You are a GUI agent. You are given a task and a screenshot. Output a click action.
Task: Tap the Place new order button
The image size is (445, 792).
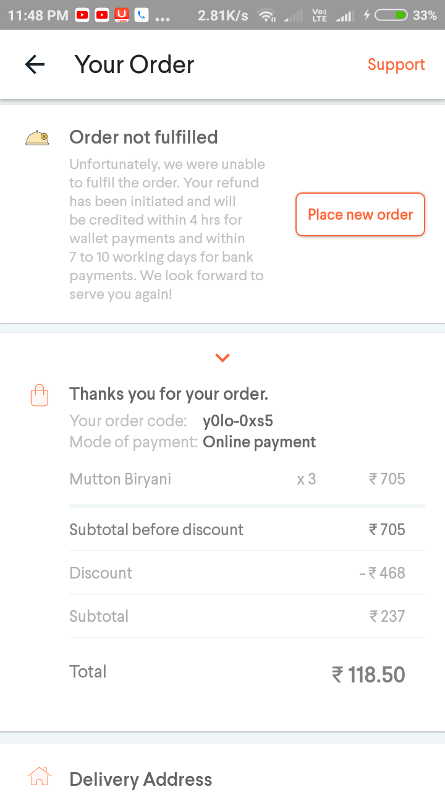pos(360,215)
